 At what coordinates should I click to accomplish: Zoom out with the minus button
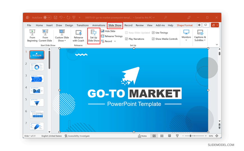pos(183,136)
